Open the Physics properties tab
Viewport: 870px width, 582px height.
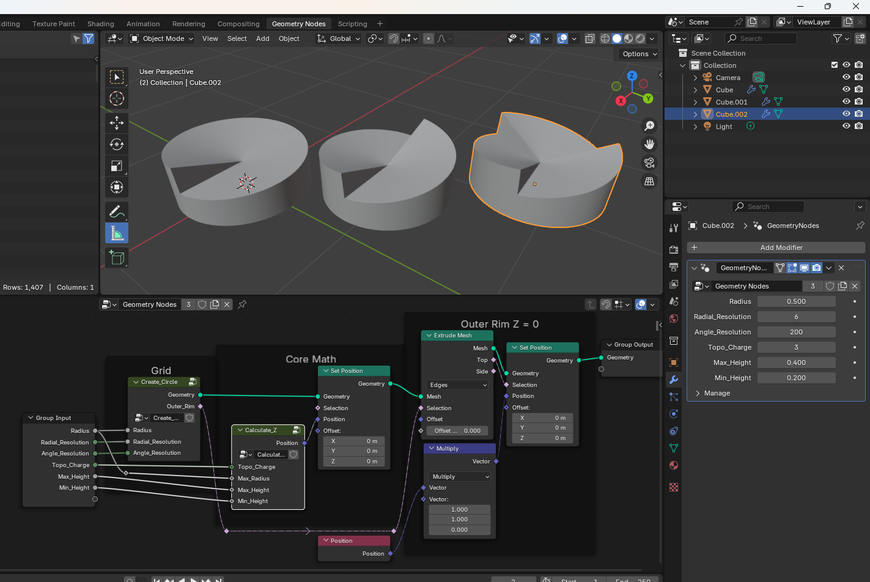click(674, 414)
